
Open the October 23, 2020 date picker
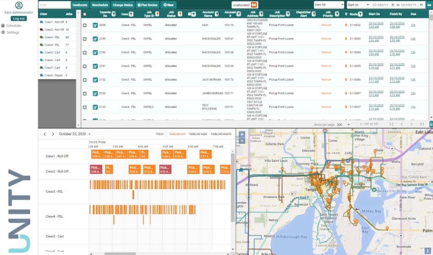75,134
